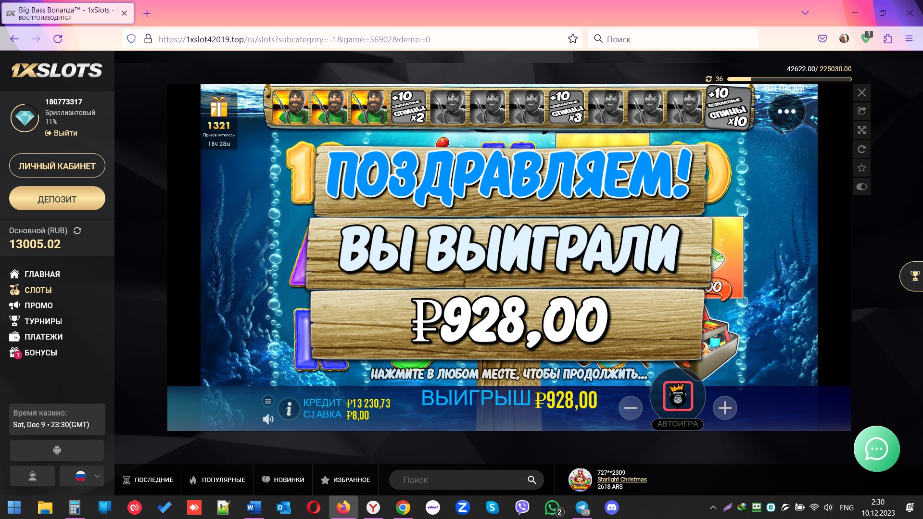Click the support agent button in the sidebar
923x519 pixels.
tap(32, 476)
